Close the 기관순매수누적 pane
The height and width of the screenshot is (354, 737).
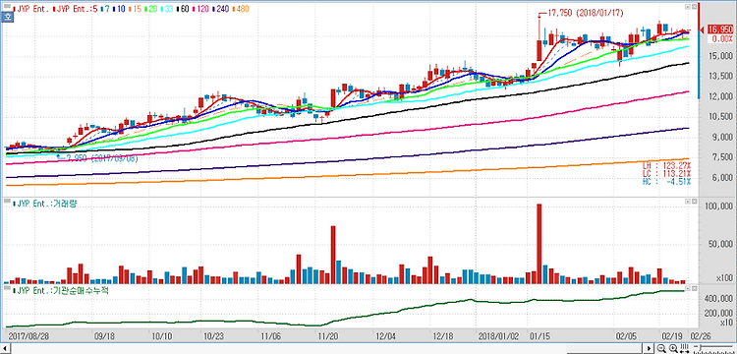pos(694,288)
